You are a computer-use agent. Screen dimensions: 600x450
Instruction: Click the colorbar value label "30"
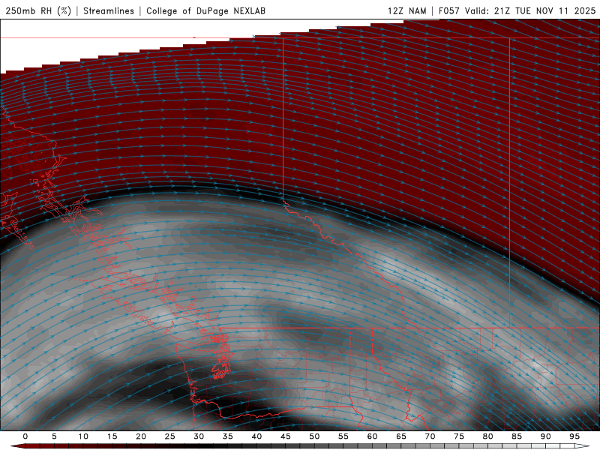click(x=199, y=436)
